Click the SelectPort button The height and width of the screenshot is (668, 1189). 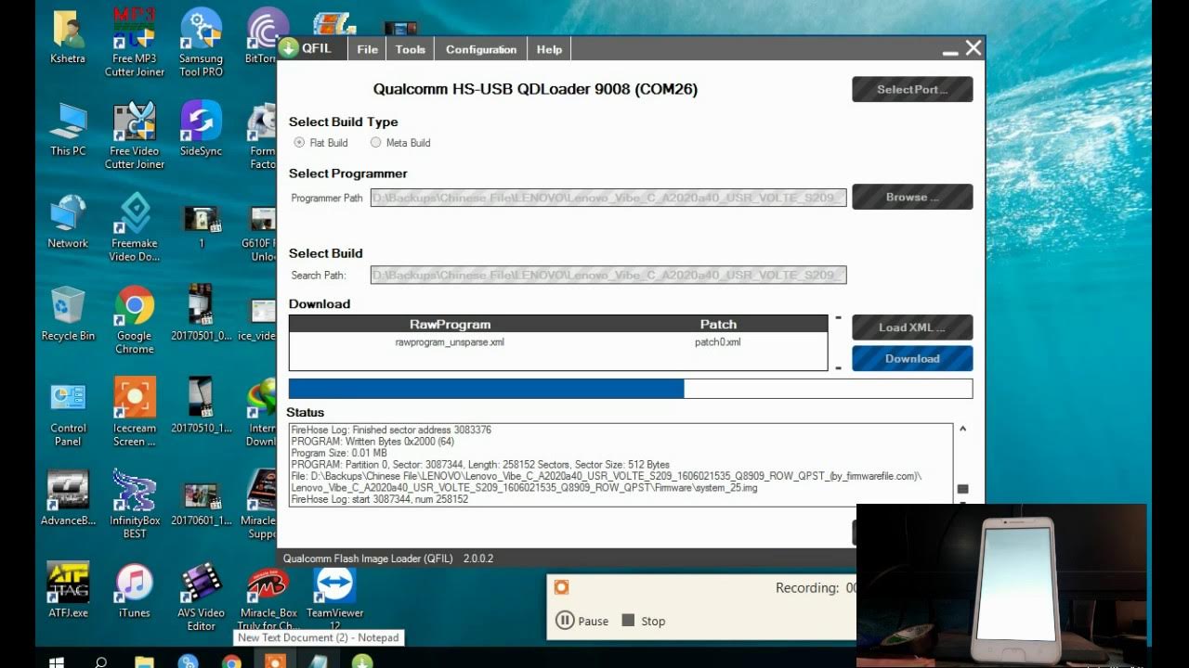pos(912,90)
